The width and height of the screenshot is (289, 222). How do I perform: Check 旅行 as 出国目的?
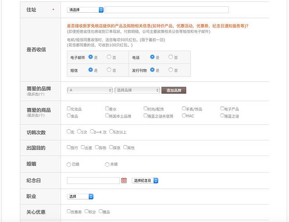69,147
